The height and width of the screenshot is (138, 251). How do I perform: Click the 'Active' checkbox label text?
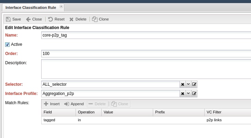click(x=16, y=44)
